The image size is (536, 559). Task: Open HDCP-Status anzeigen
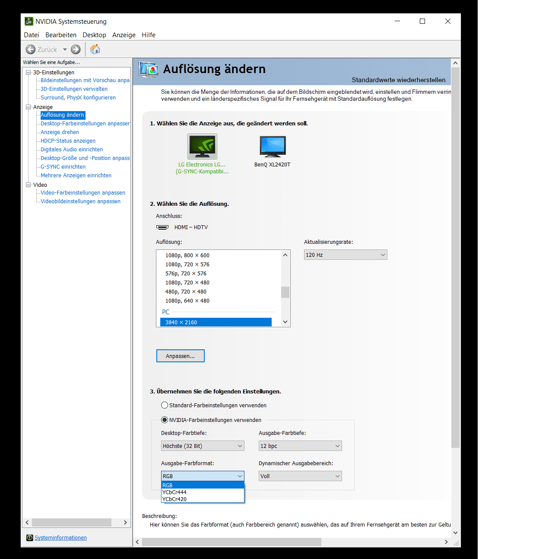click(x=68, y=141)
